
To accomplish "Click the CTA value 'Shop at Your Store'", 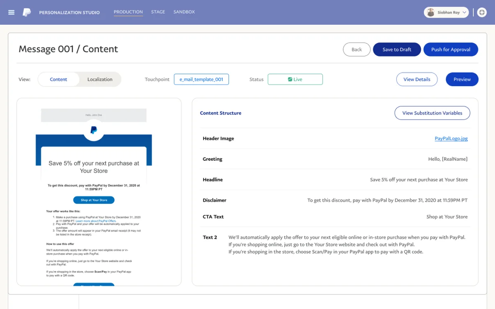I will [x=447, y=217].
